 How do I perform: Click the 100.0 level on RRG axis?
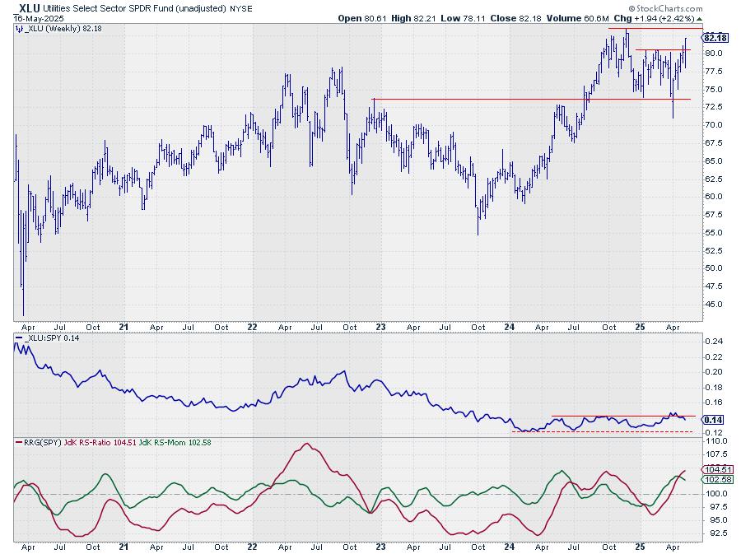click(x=716, y=493)
